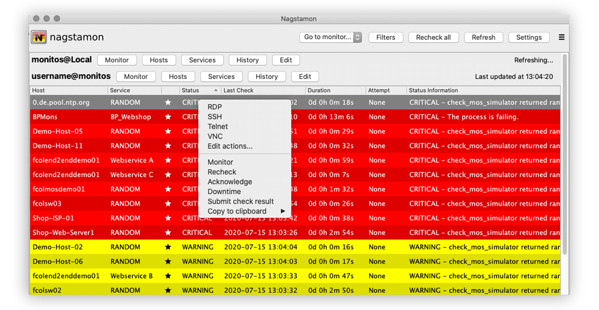Click Edit button for monitos@Local
This screenshot has width=599, height=310.
[286, 60]
